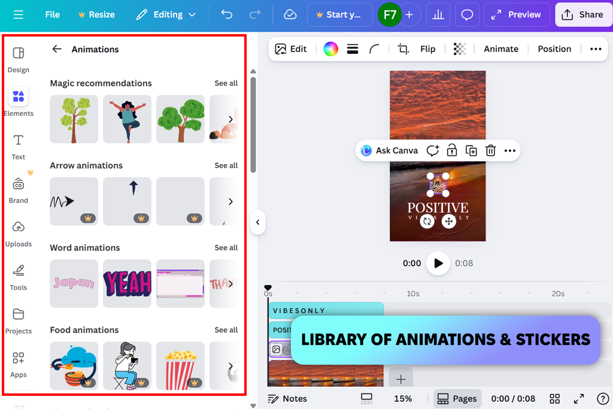Image resolution: width=613 pixels, height=409 pixels.
Task: Open the Notes panel
Action: click(x=287, y=398)
